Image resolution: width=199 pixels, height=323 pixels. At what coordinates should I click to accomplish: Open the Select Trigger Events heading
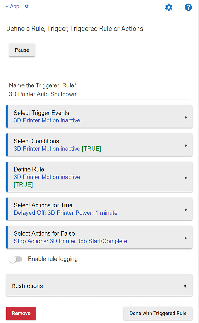point(42,113)
